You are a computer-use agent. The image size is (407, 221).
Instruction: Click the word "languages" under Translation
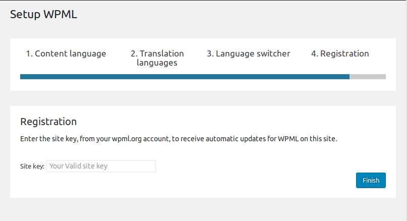coord(157,63)
